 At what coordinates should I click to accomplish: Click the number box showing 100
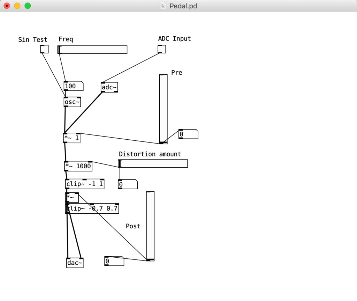click(73, 86)
